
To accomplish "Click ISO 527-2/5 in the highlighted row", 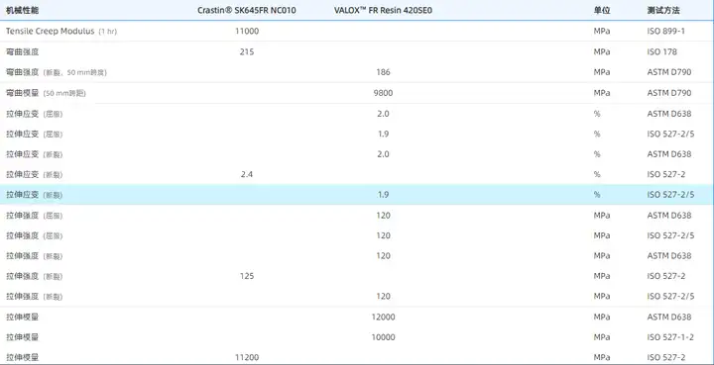I will 670,195.
